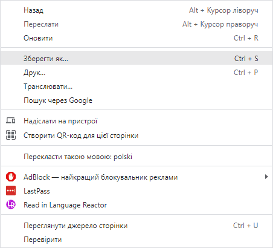This screenshot has height=248, width=273.
Task: Click the QR code icon
Action: coord(11,135)
